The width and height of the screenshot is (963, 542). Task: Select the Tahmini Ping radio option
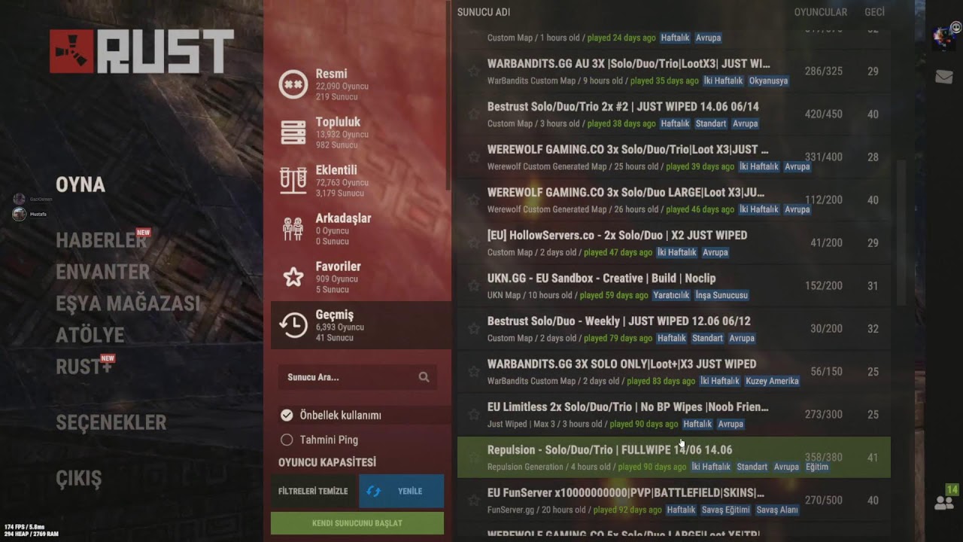[x=287, y=440]
